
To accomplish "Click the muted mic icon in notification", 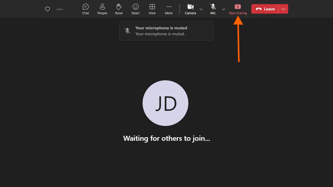I will [127, 31].
